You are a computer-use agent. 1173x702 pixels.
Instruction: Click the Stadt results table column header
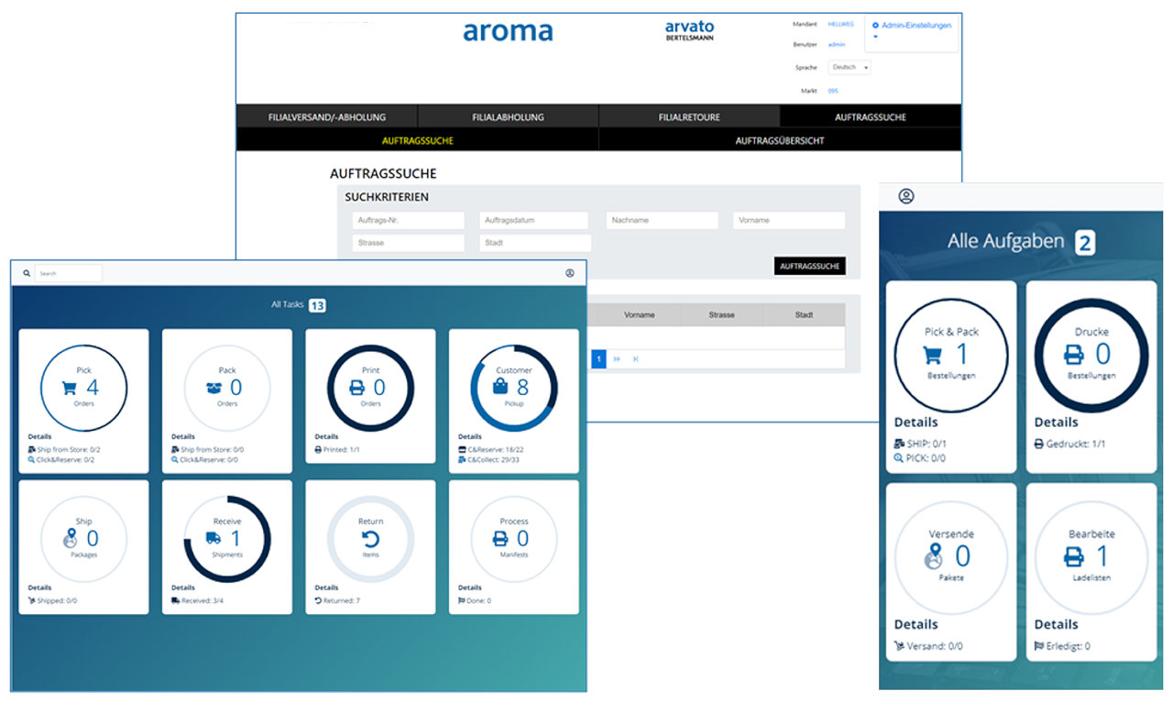[804, 314]
